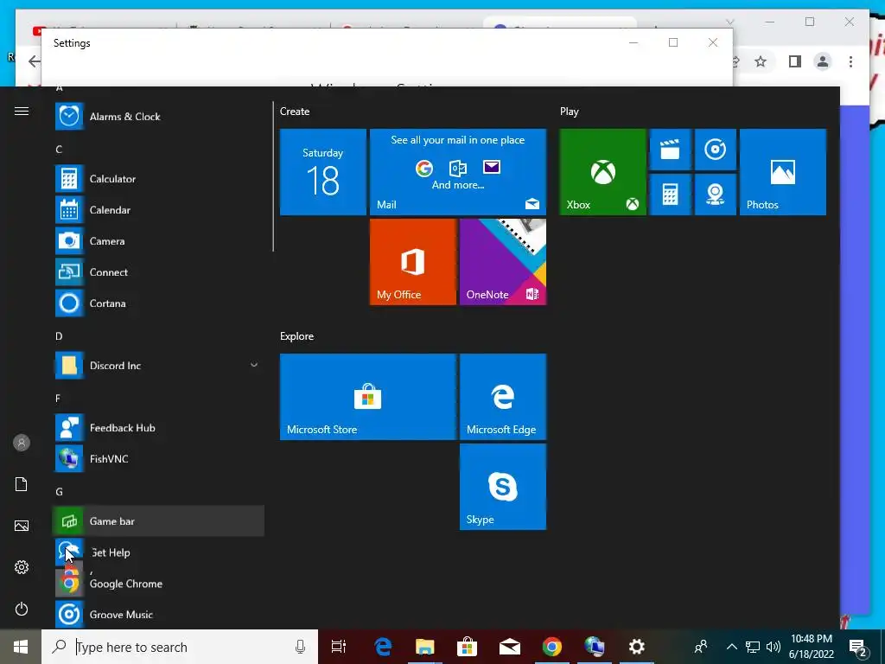Open the Skype tile
The image size is (885, 664).
click(x=503, y=487)
